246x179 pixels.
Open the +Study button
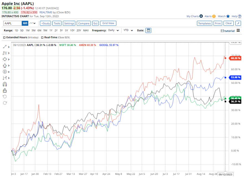pyautogui.click(x=45, y=23)
